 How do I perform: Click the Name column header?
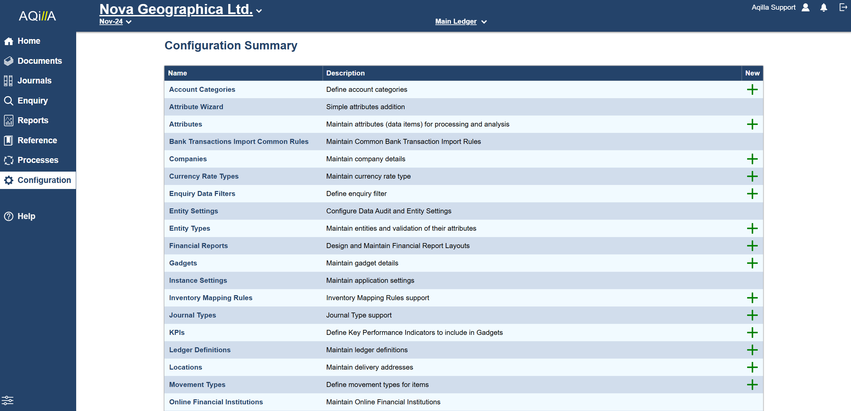point(177,73)
